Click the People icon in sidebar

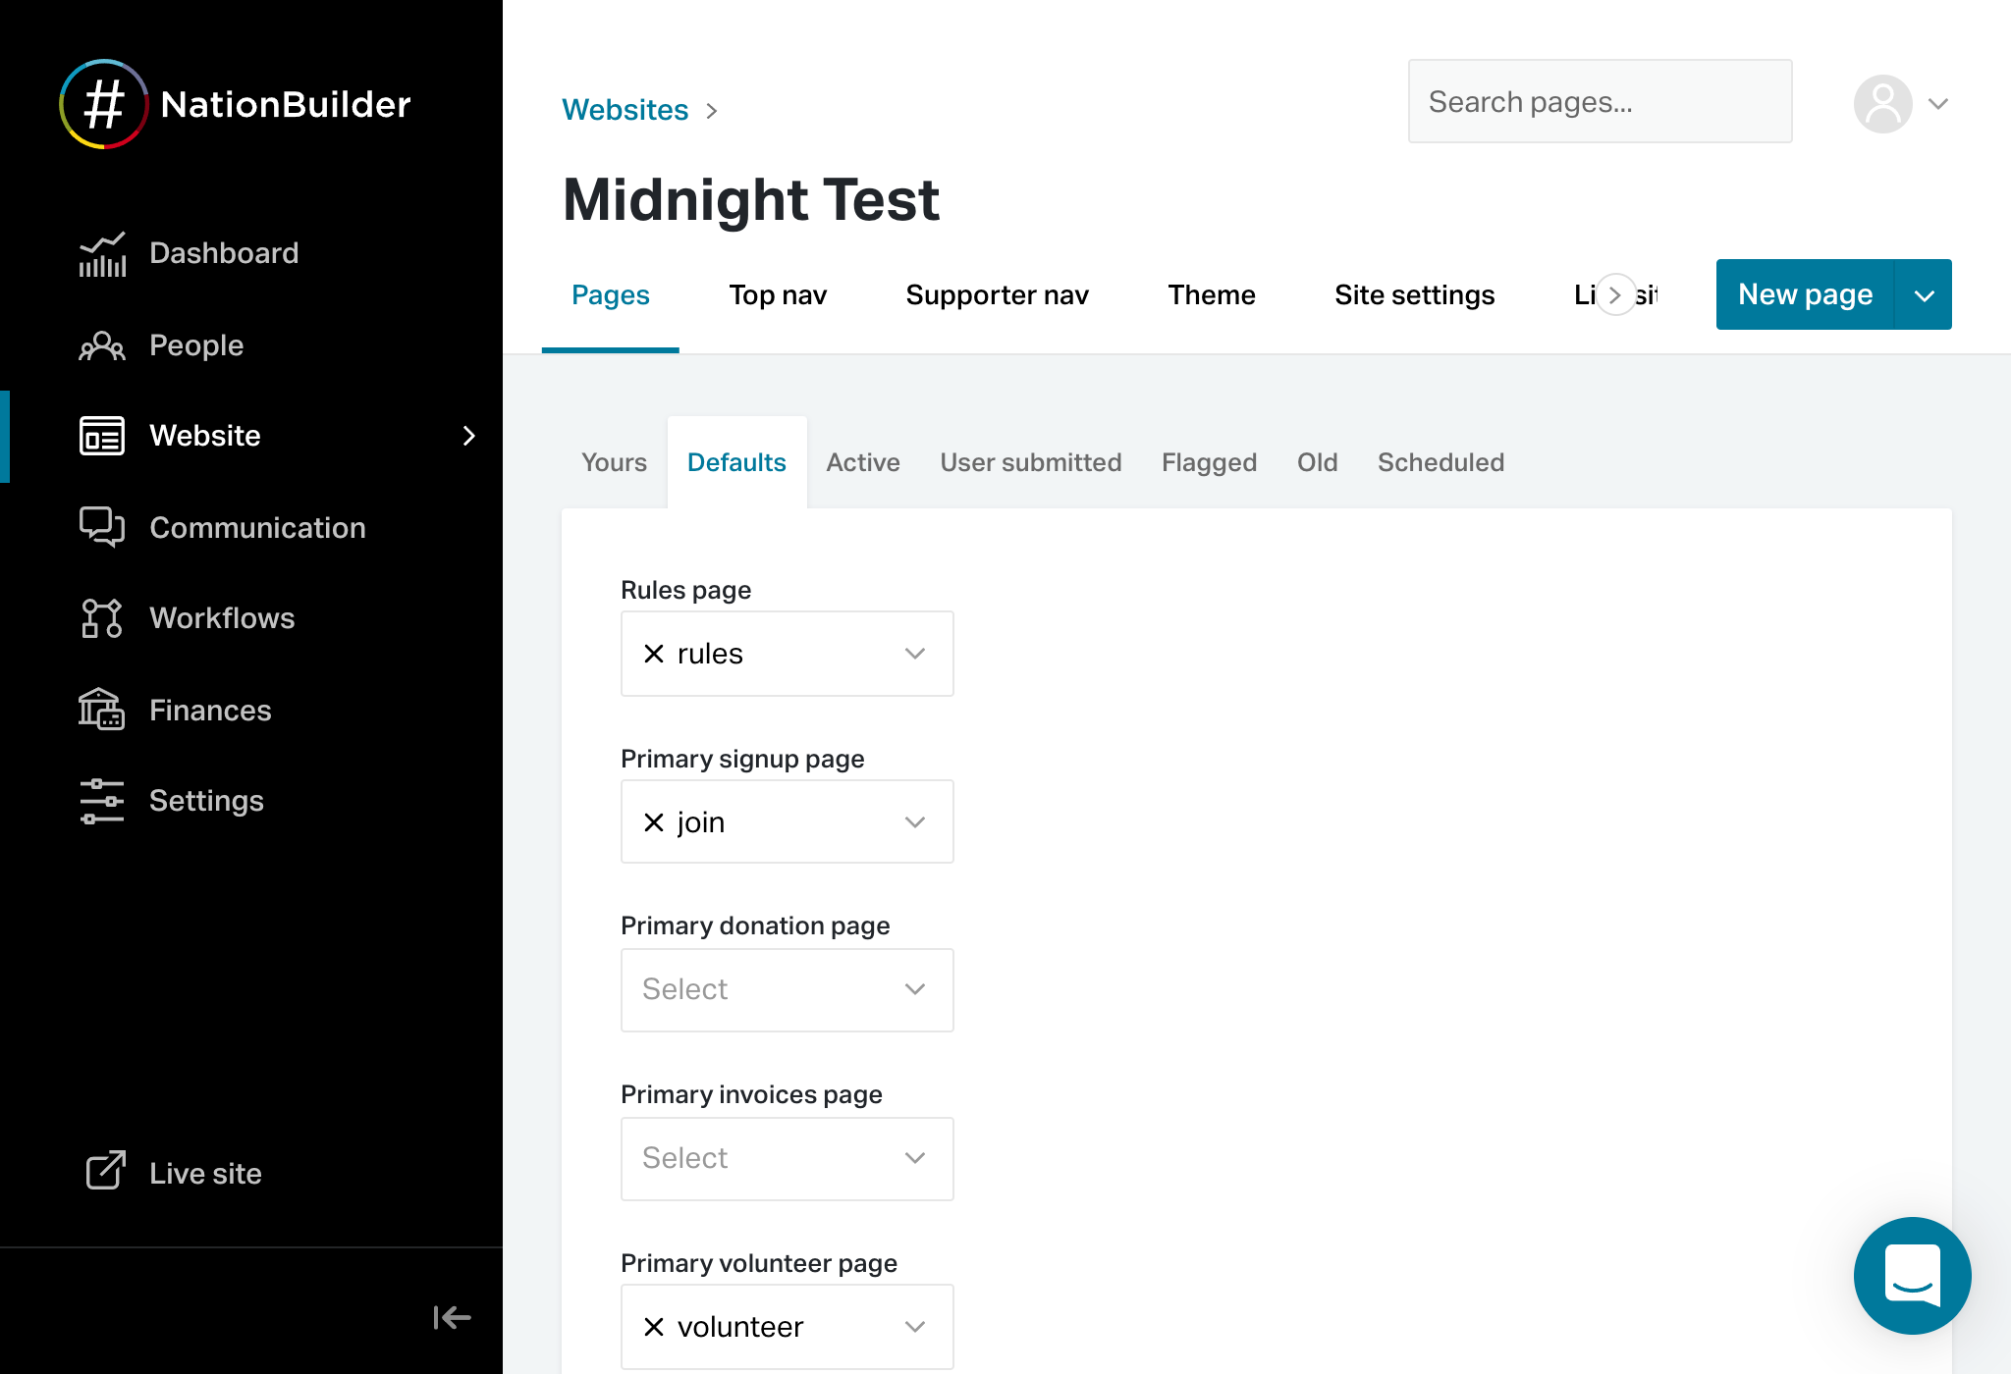(102, 343)
